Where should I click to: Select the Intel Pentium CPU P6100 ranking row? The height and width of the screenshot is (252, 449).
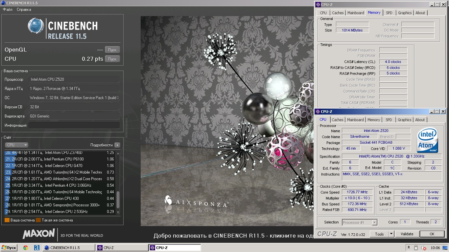[60, 159]
